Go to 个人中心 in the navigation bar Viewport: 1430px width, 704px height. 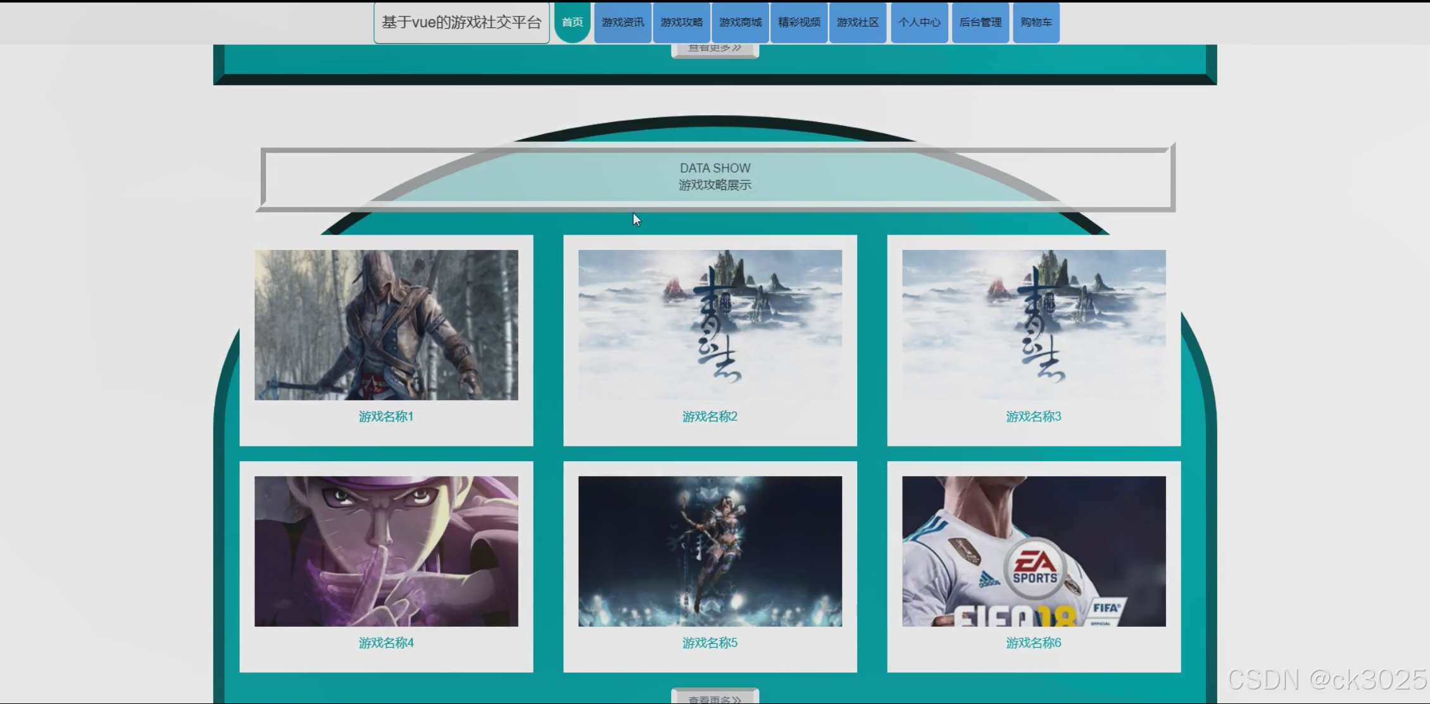pyautogui.click(x=919, y=22)
